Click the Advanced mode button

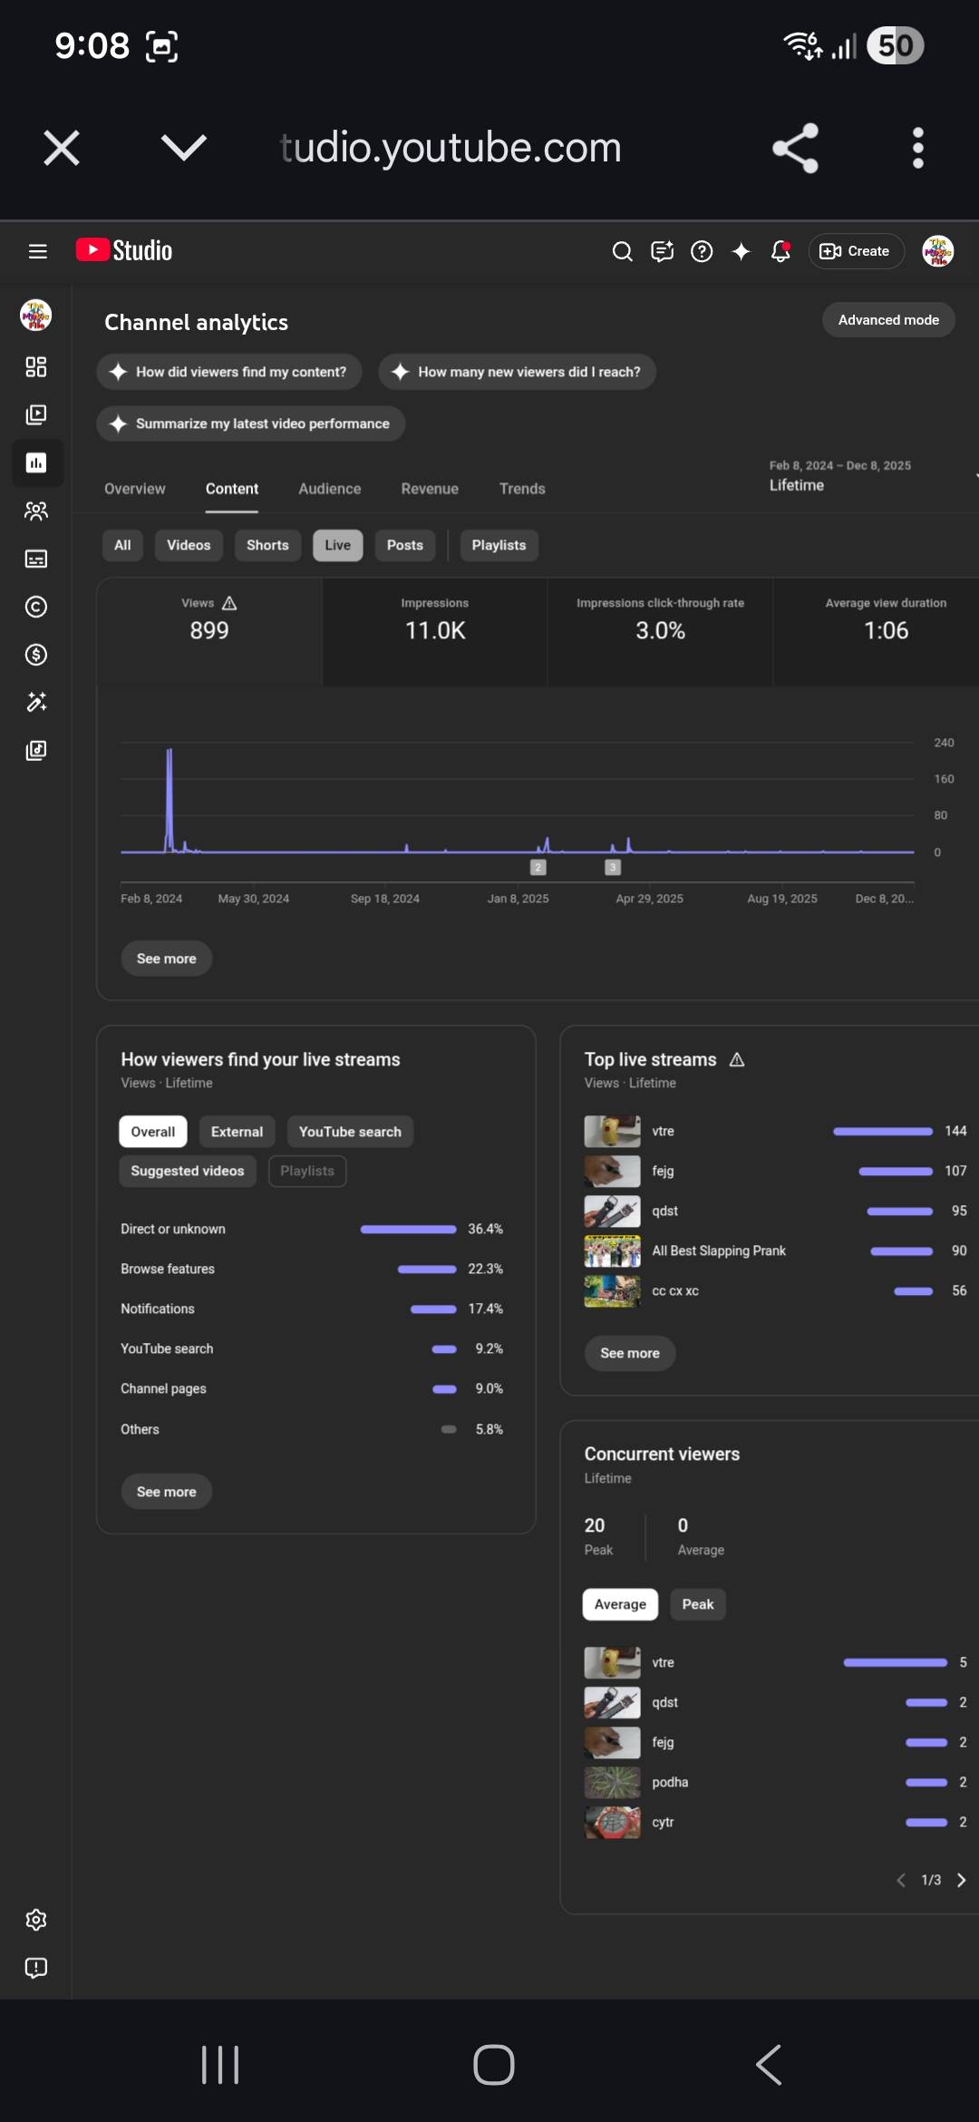[887, 320]
